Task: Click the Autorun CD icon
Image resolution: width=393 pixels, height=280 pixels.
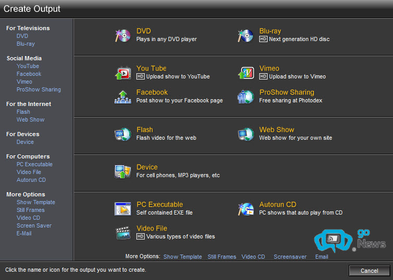Action: click(x=246, y=209)
